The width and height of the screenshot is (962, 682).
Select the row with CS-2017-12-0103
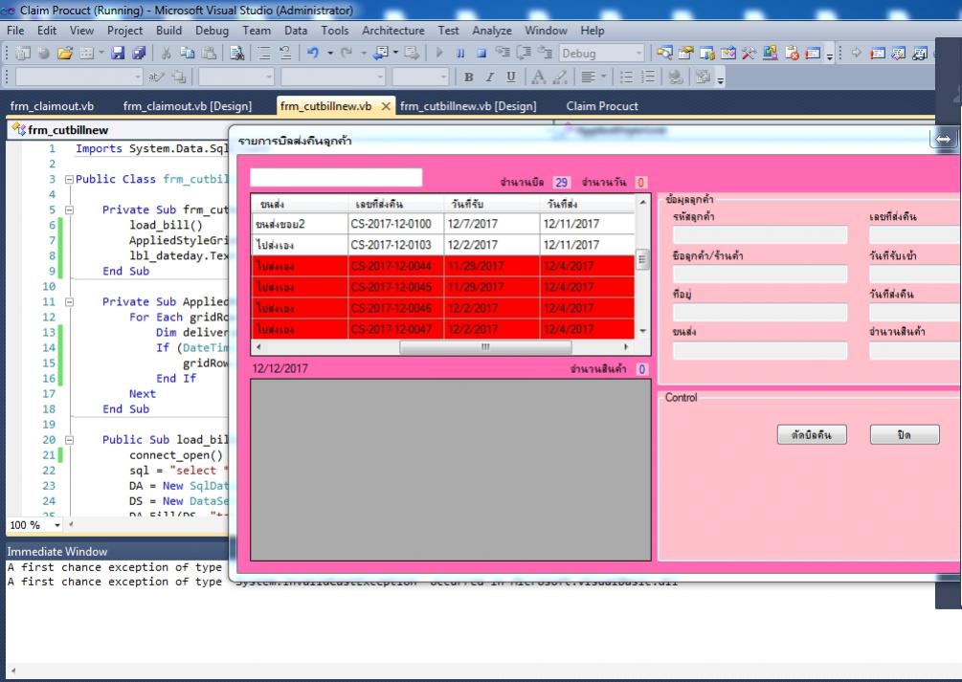point(443,245)
